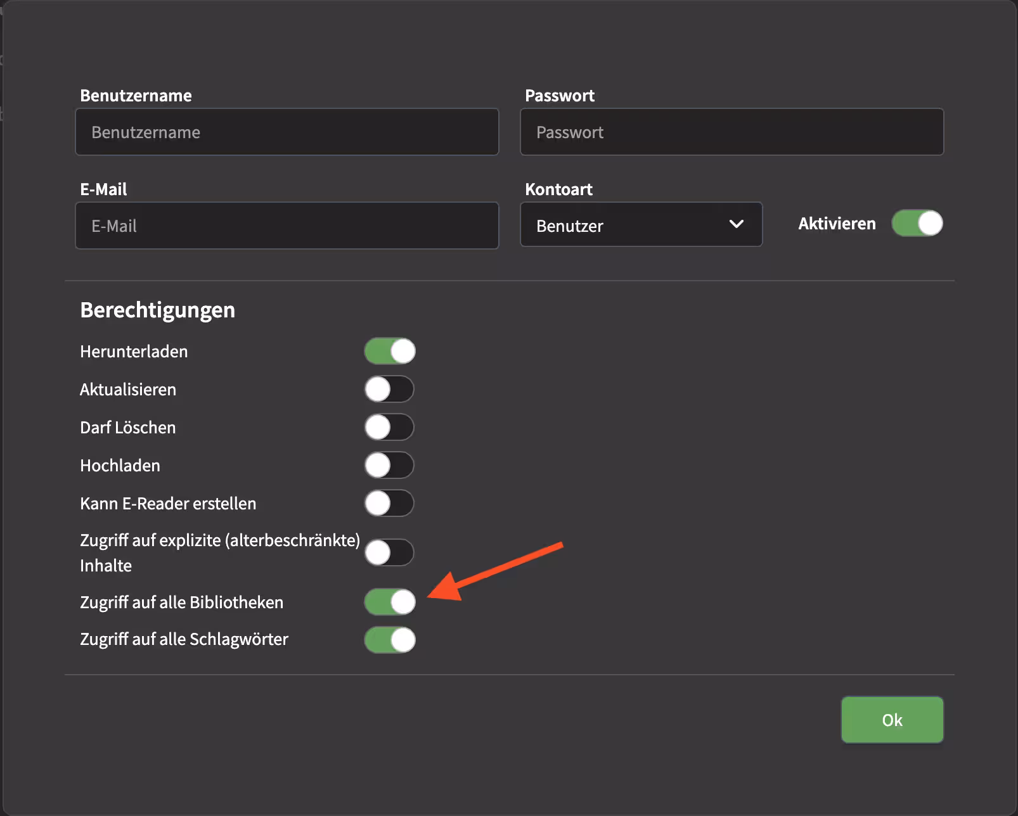Click the Passwort label text

[x=560, y=96]
